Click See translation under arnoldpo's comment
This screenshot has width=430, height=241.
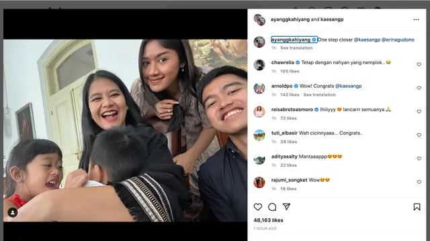[320, 95]
